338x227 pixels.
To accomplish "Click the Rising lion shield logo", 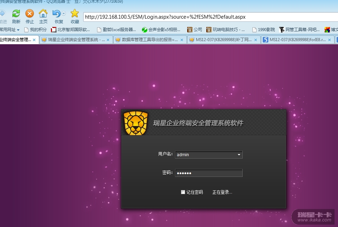I will click(x=136, y=123).
